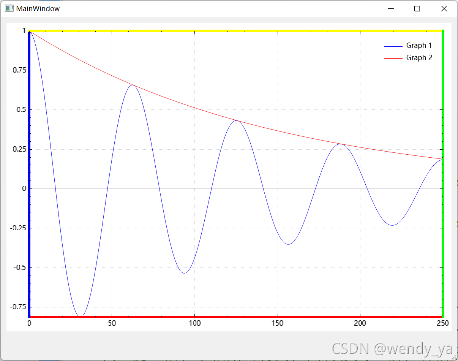This screenshot has height=361, width=458.
Task: Click the red bottom axis line
Action: click(236, 317)
